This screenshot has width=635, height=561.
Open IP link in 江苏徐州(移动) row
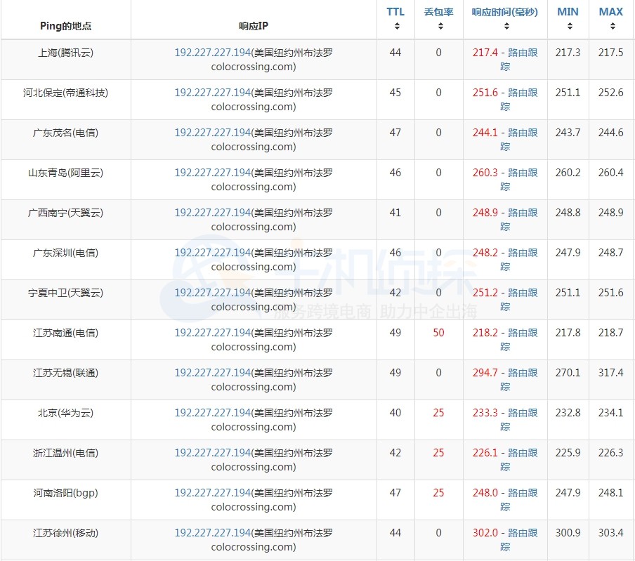213,534
